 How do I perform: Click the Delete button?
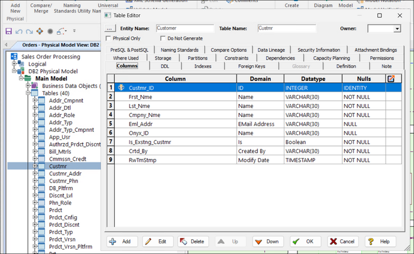pyautogui.click(x=193, y=242)
